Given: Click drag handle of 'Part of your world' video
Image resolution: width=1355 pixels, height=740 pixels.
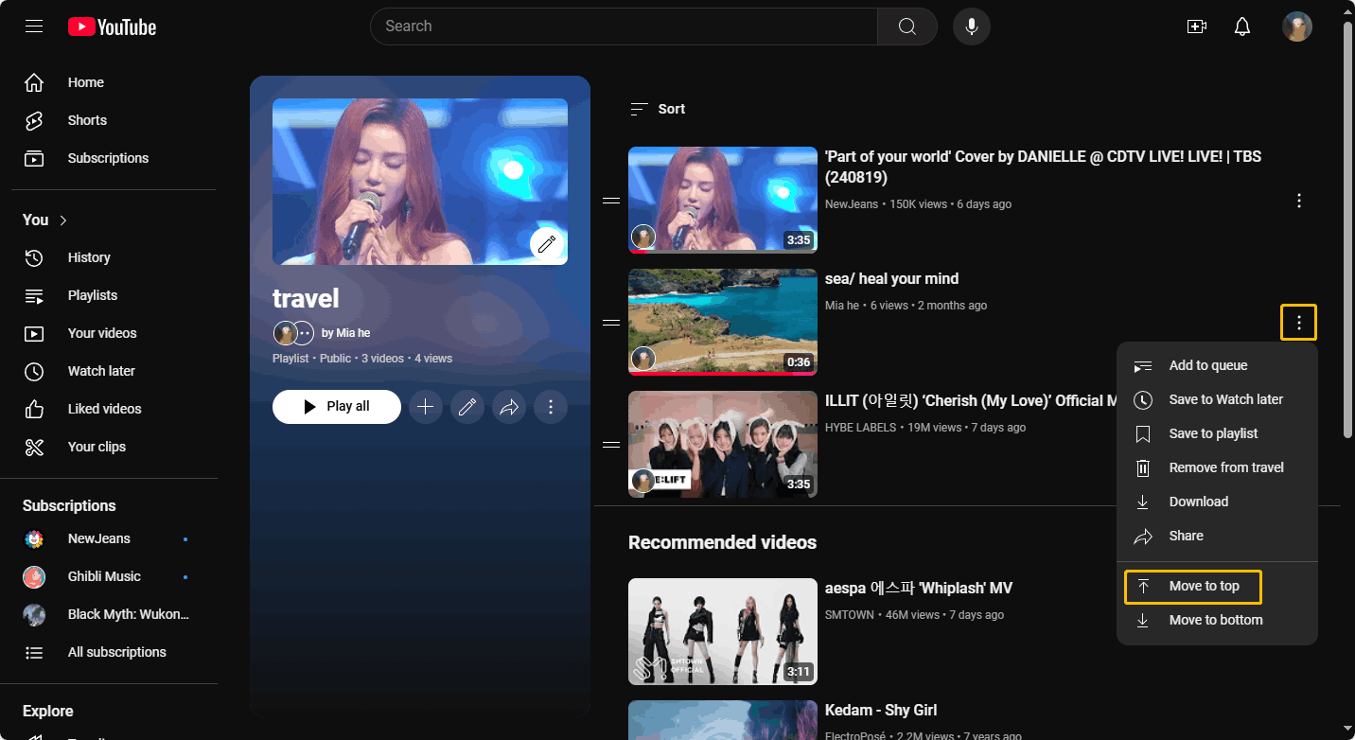Looking at the screenshot, I should pos(611,201).
